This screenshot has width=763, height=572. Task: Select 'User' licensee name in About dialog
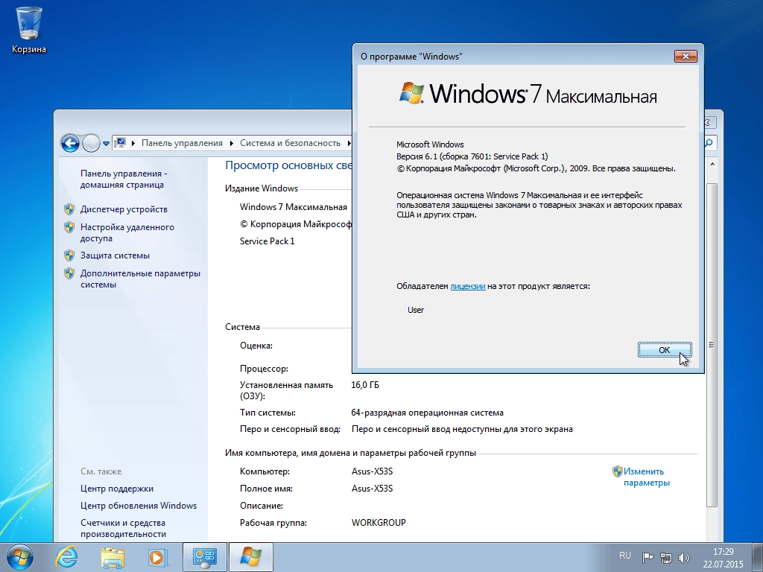click(416, 310)
